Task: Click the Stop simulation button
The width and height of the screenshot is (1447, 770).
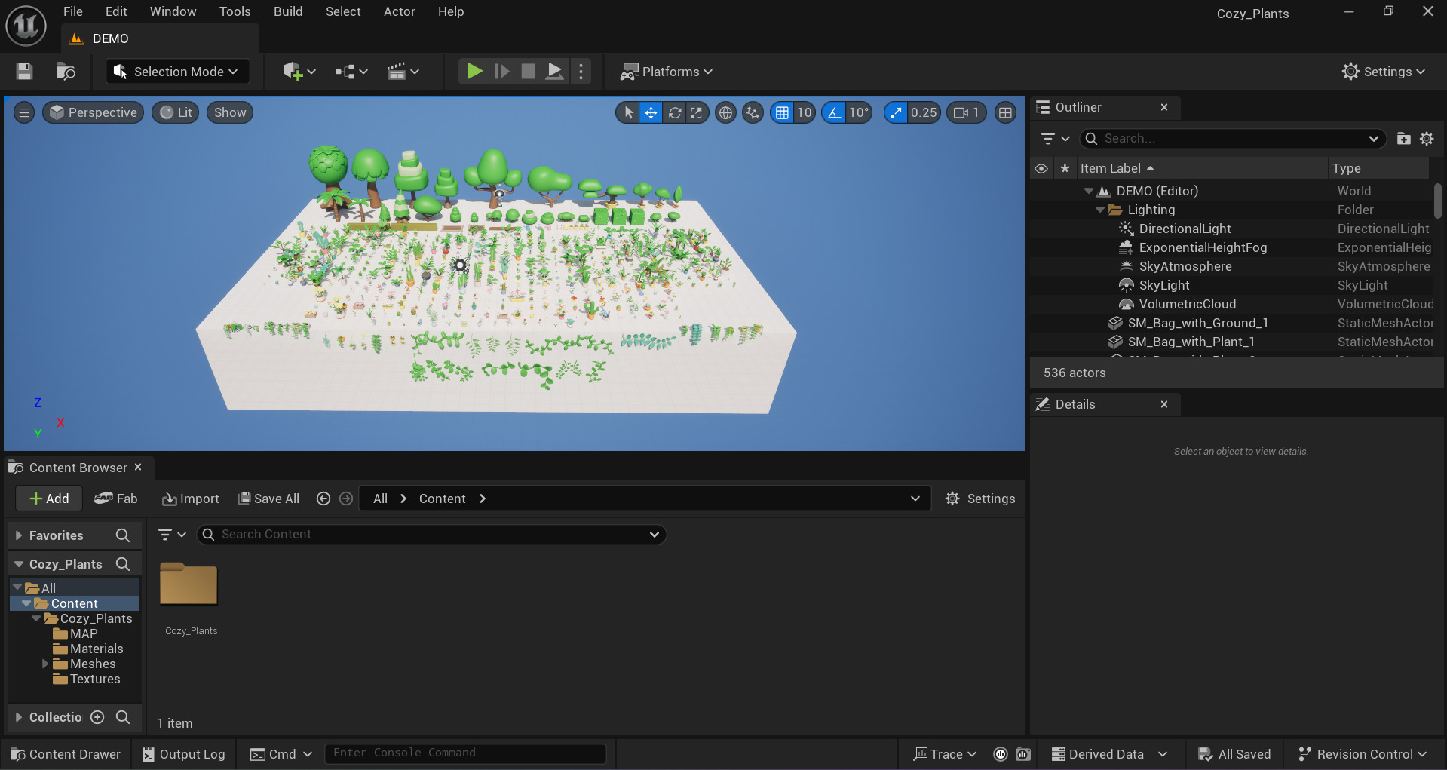Action: coord(528,72)
